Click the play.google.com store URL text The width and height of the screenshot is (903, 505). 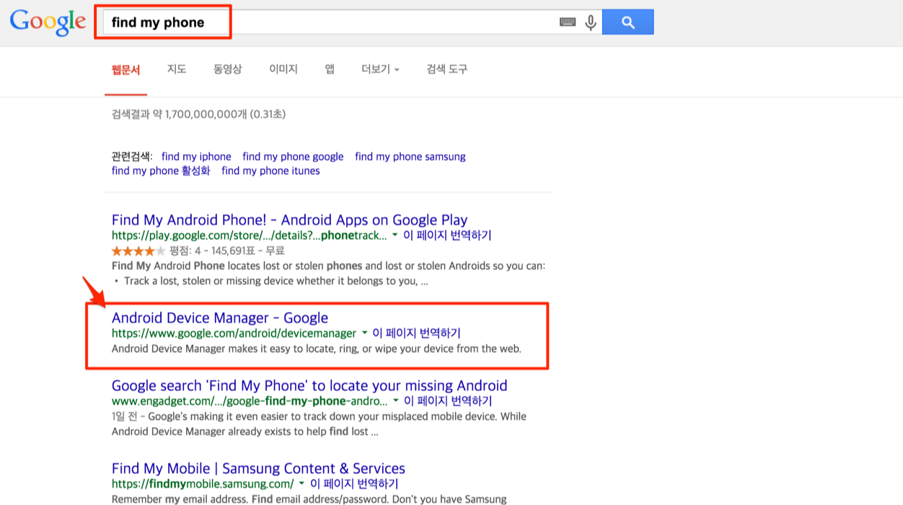[249, 236]
